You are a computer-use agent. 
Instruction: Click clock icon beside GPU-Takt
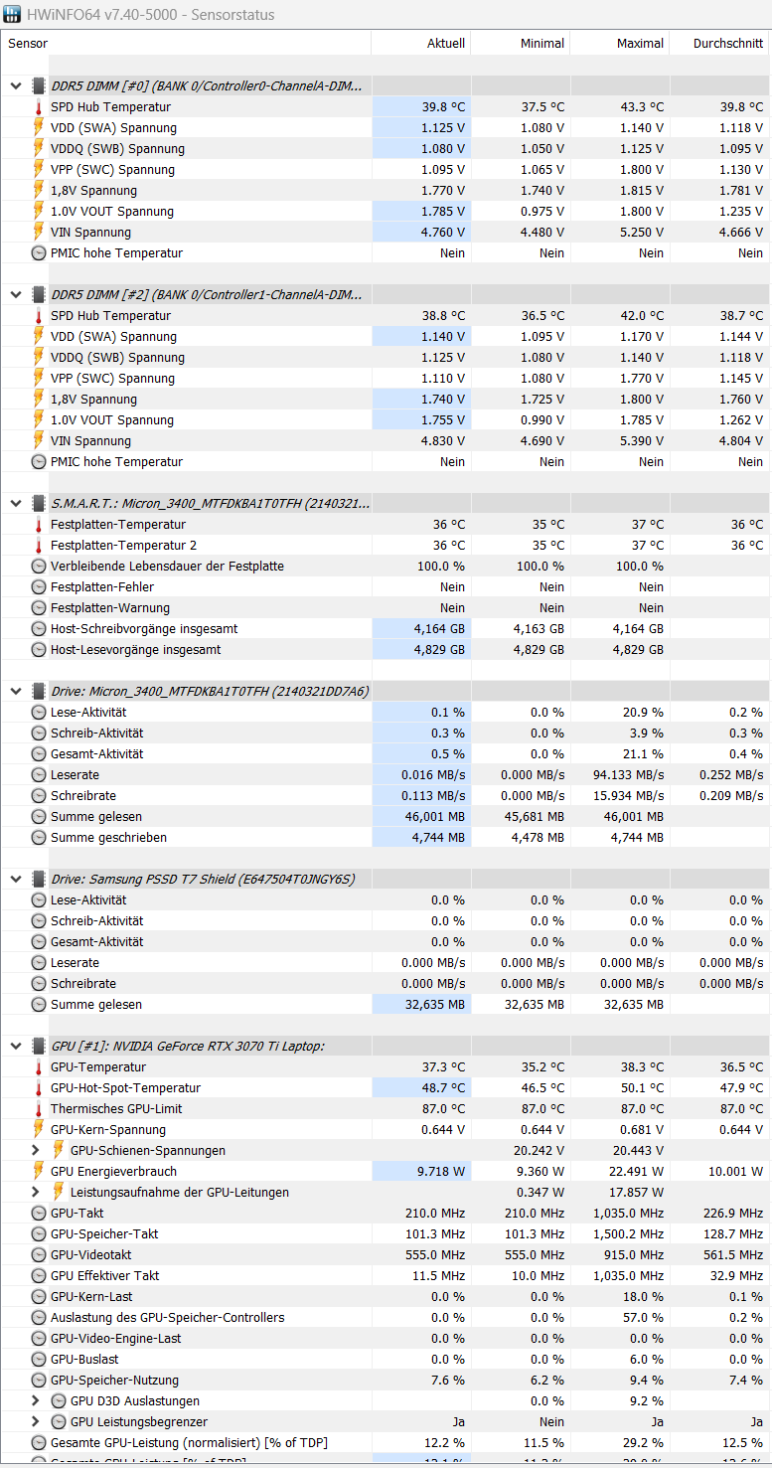(x=39, y=1214)
